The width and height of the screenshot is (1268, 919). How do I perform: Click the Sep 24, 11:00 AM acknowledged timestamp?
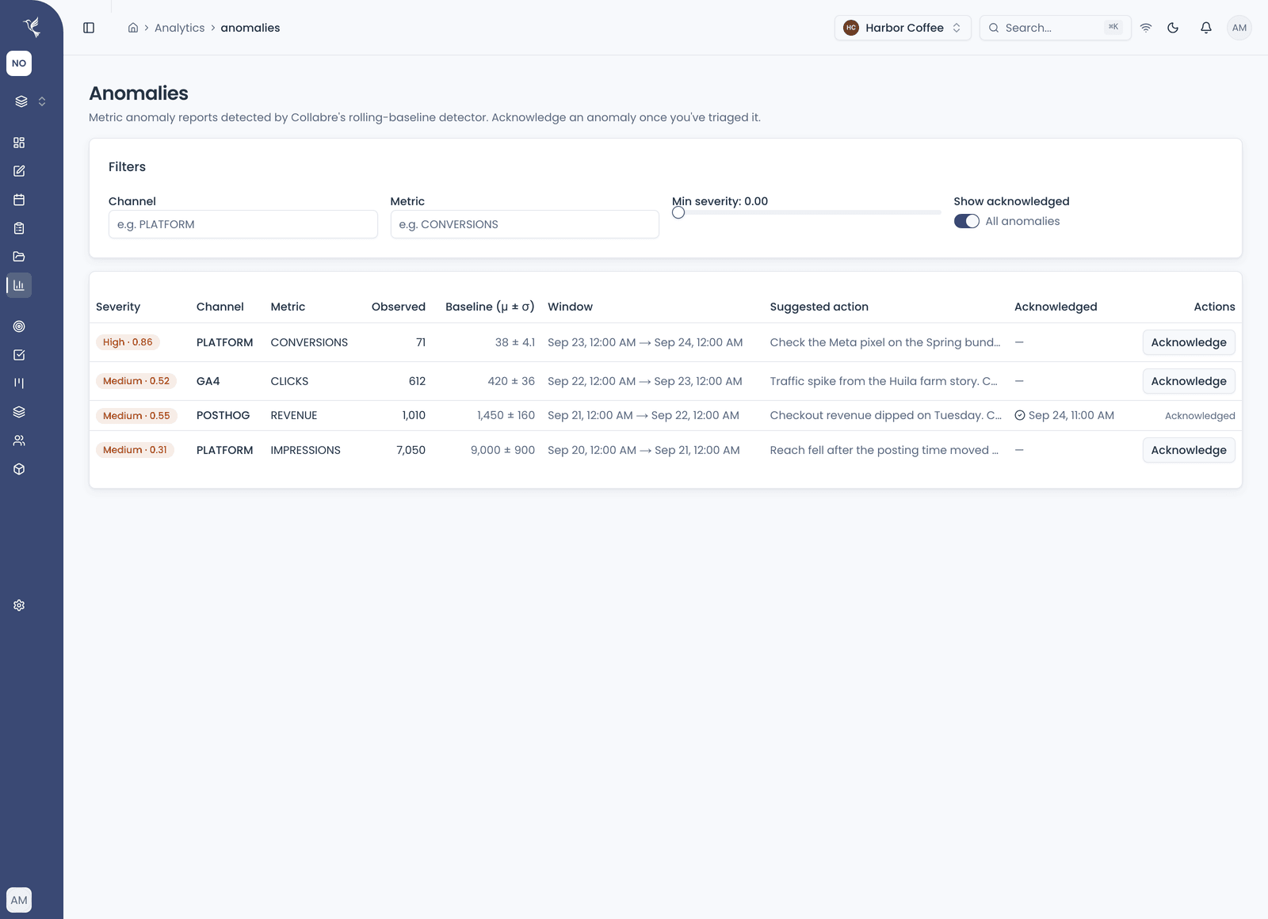(x=1064, y=416)
